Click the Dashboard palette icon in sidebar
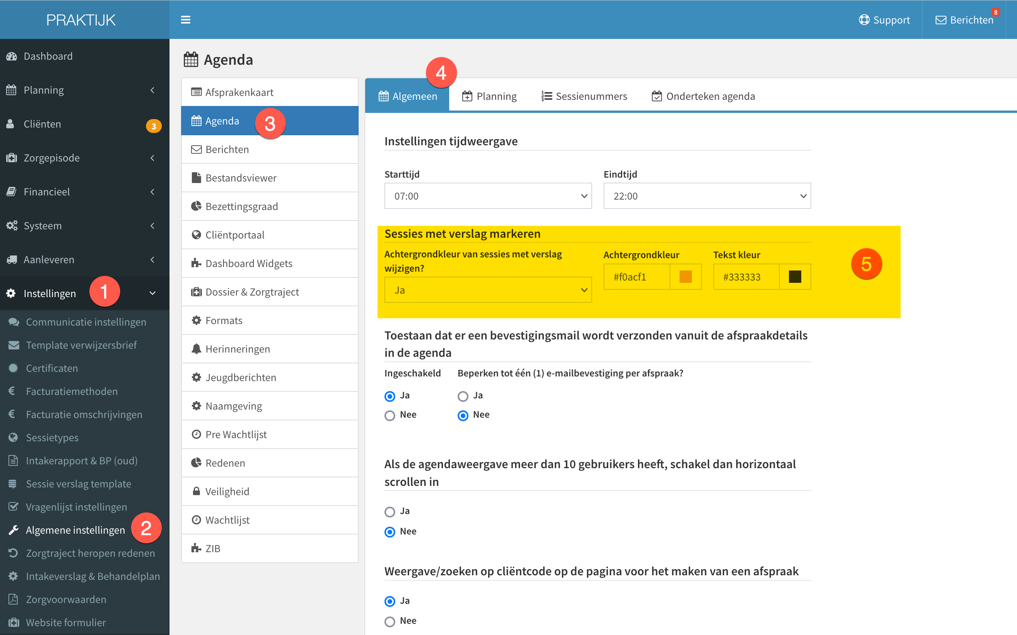This screenshot has height=635, width=1017. click(12, 56)
